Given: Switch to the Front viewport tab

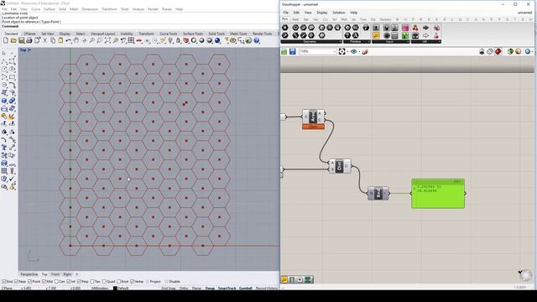Looking at the screenshot, I should 55,274.
